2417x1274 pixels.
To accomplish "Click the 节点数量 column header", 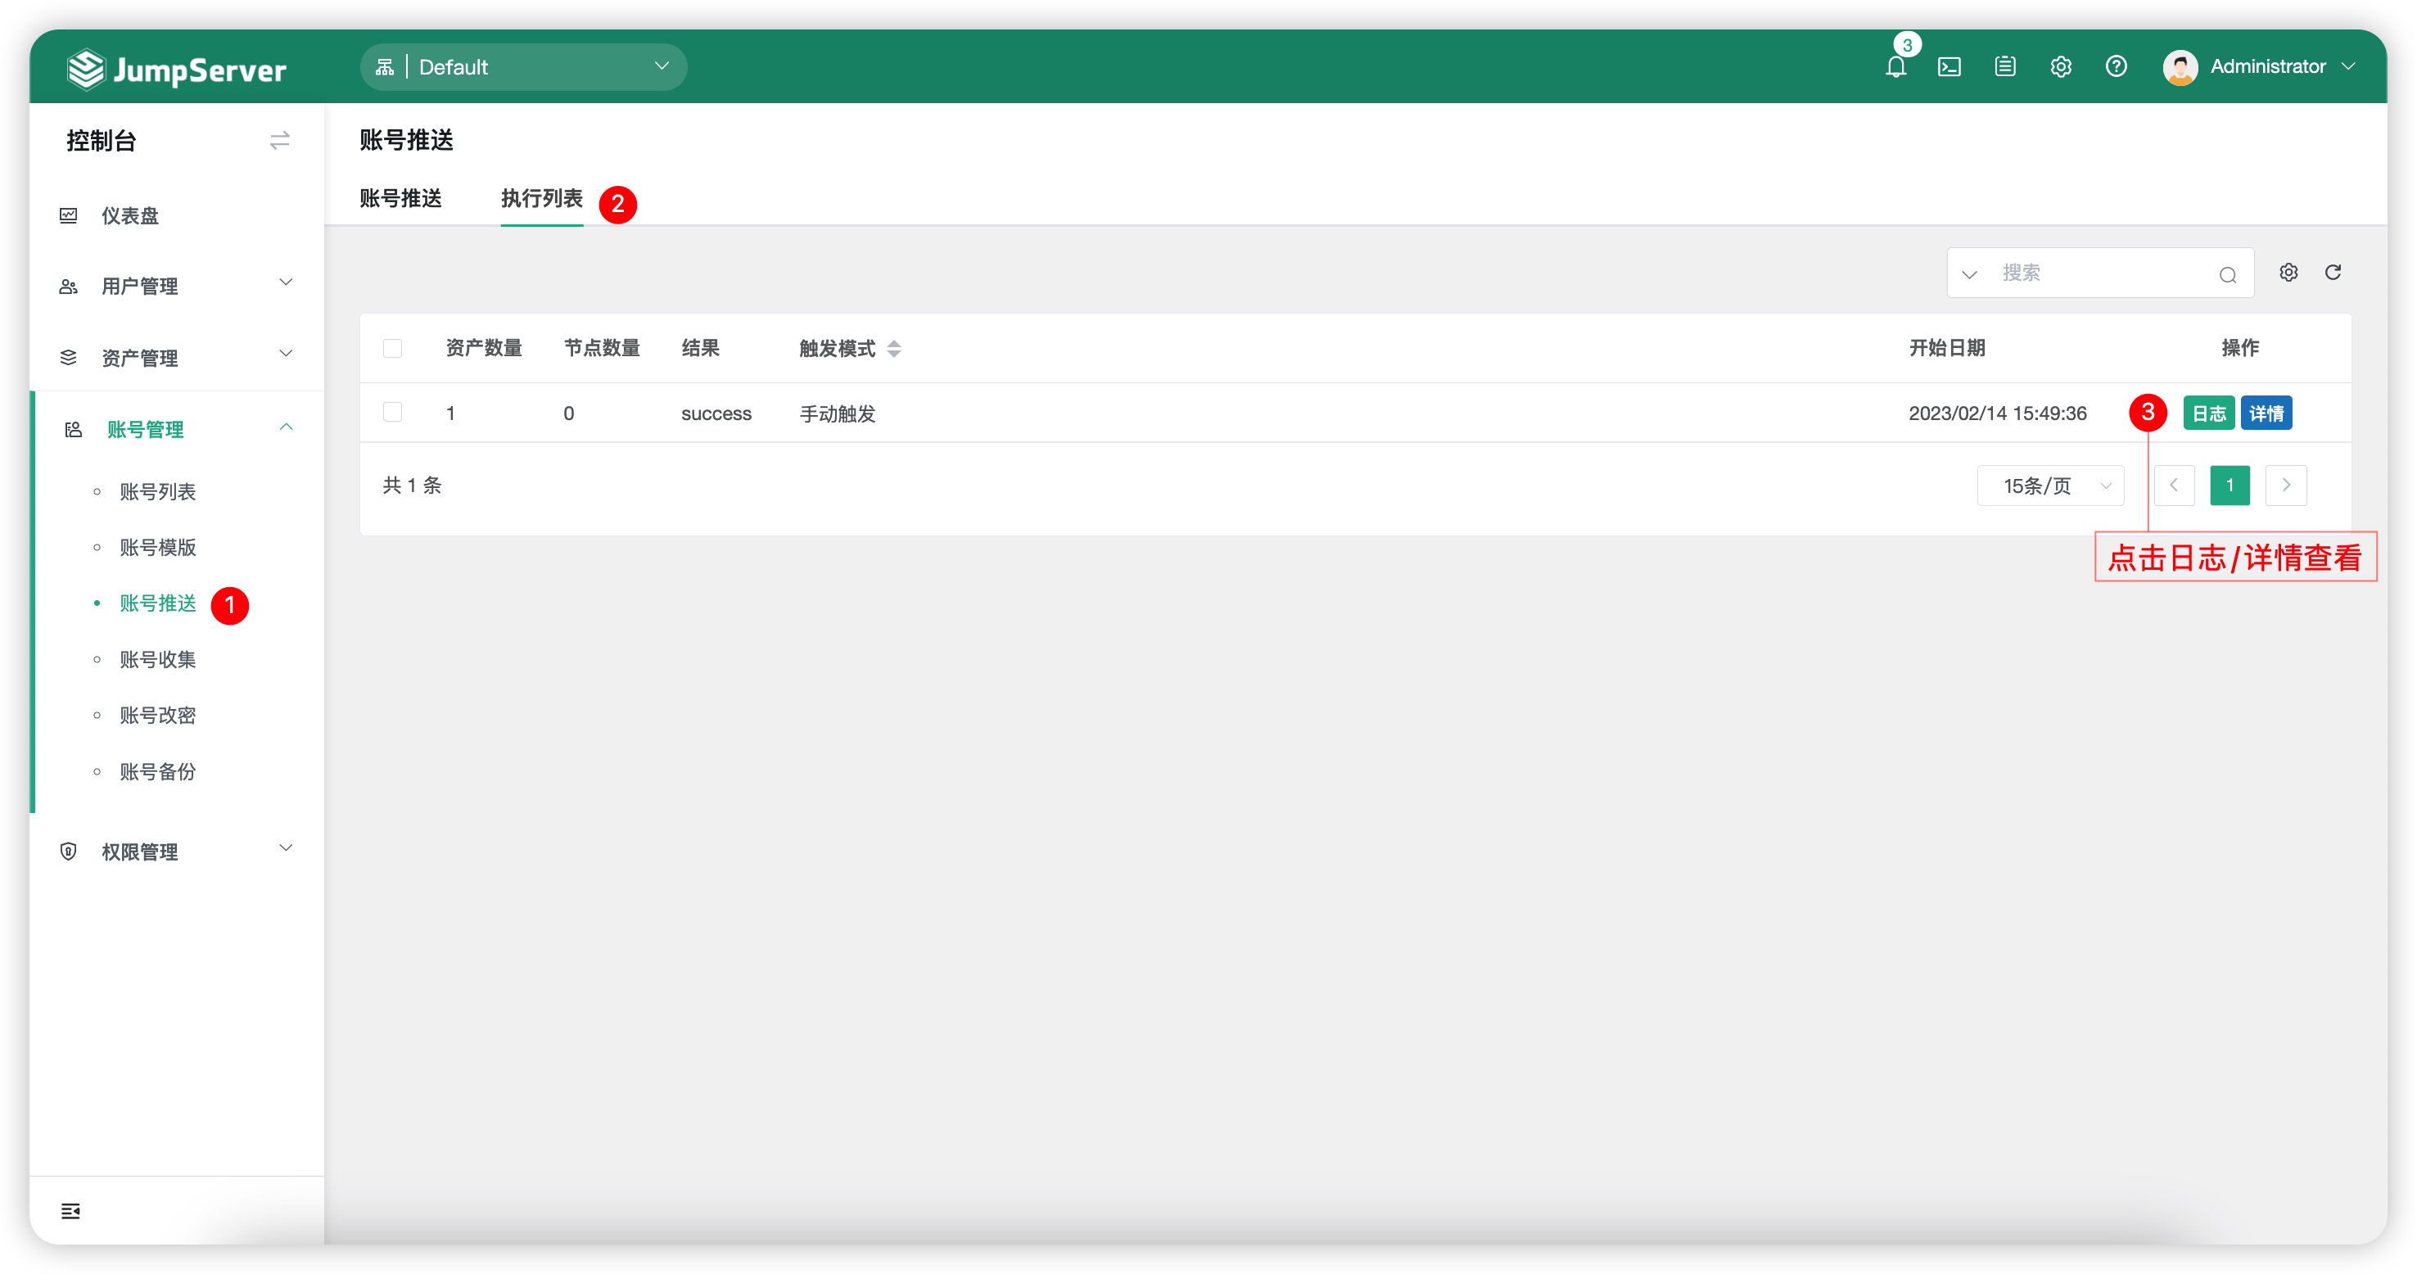I will (x=602, y=348).
